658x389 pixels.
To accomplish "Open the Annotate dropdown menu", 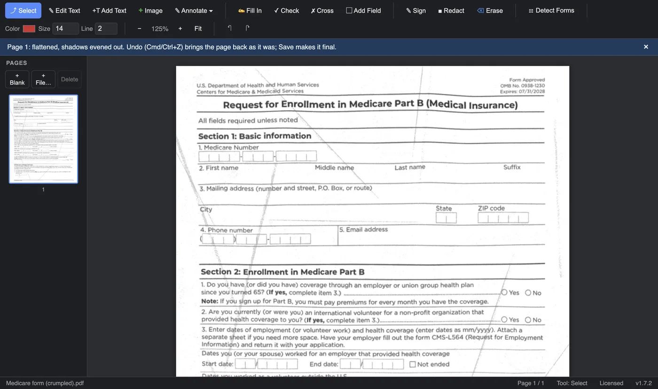I will (x=194, y=10).
